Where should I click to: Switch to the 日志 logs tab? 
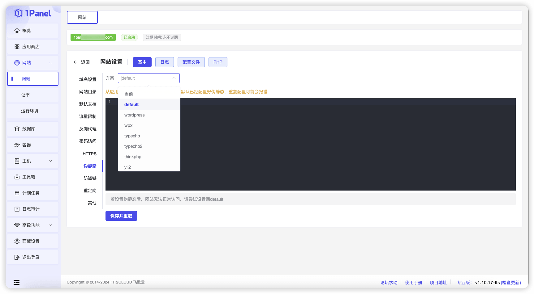164,62
